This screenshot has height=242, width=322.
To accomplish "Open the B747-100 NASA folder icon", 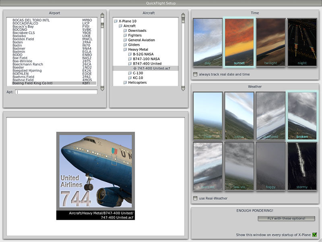I will 130,59.
